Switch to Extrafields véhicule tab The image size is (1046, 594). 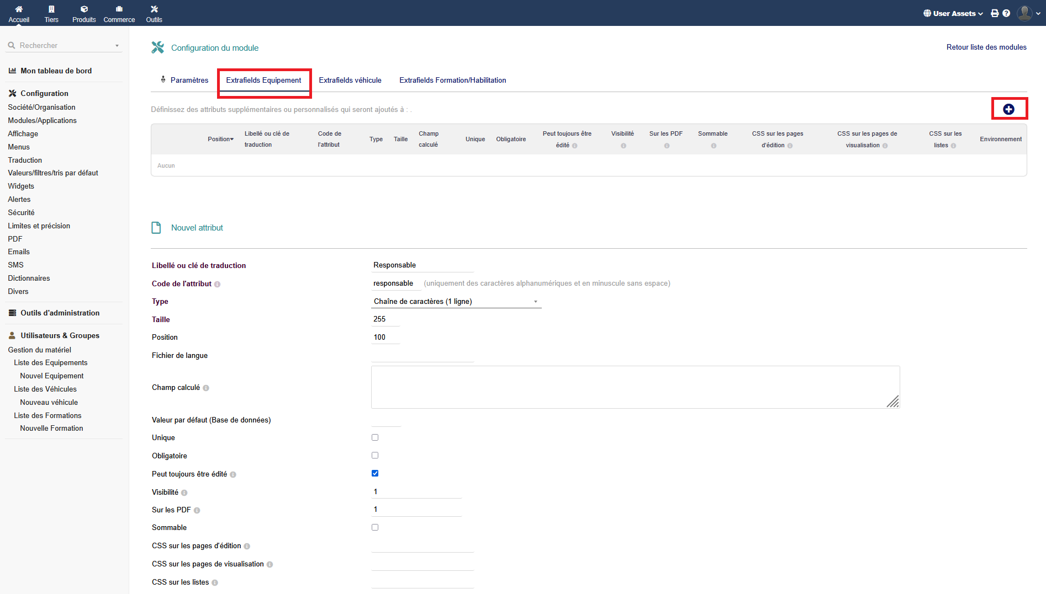point(350,81)
